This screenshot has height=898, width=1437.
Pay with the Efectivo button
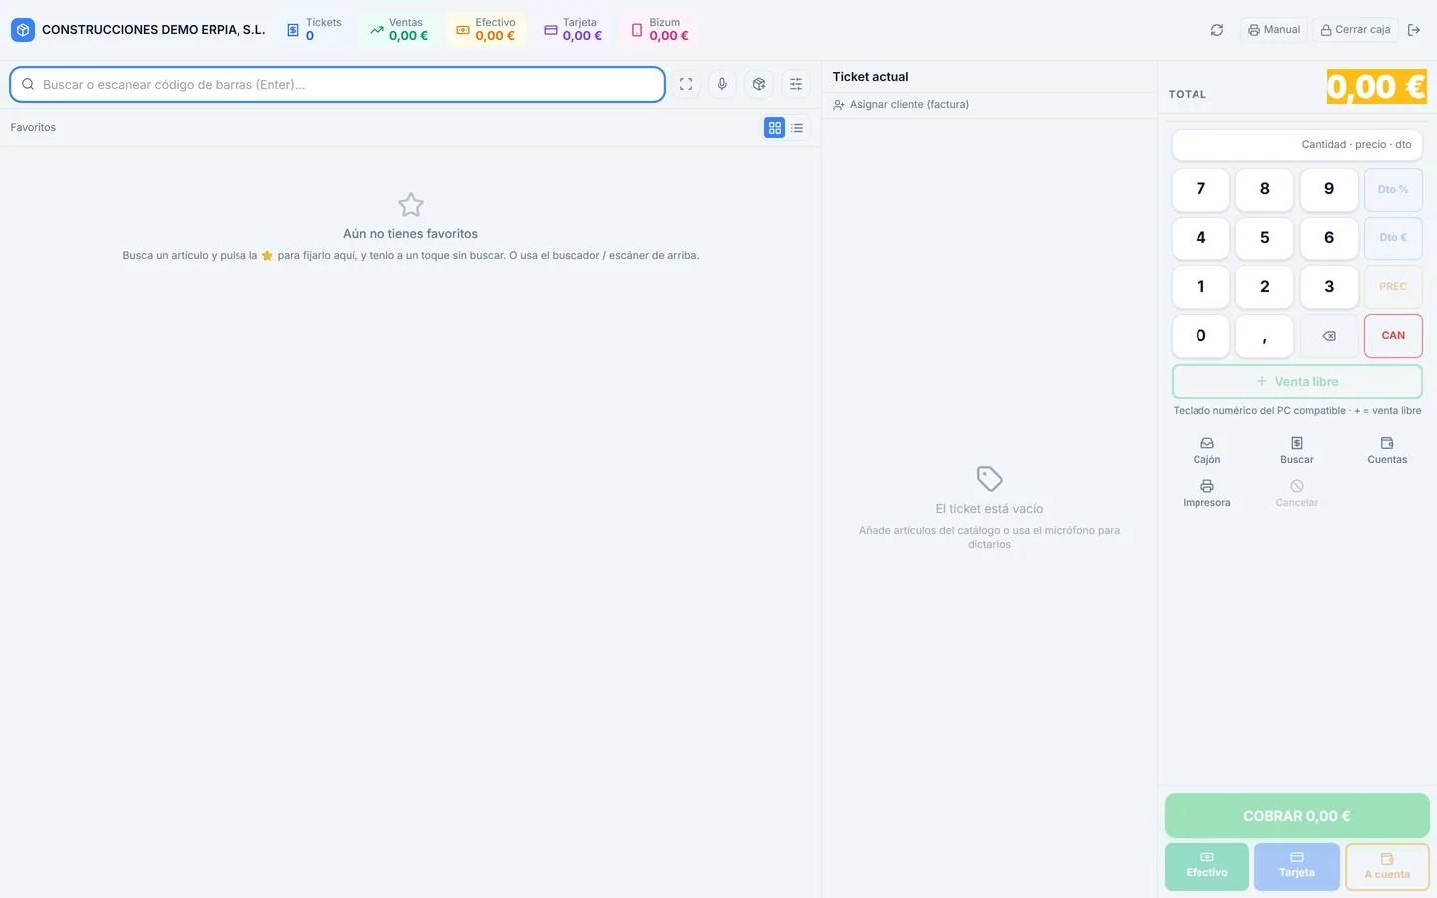click(1206, 866)
